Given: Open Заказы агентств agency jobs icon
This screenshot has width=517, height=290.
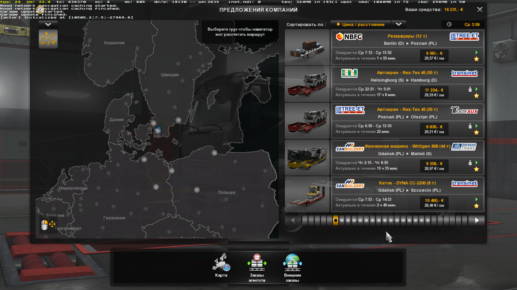Looking at the screenshot, I should tap(257, 263).
